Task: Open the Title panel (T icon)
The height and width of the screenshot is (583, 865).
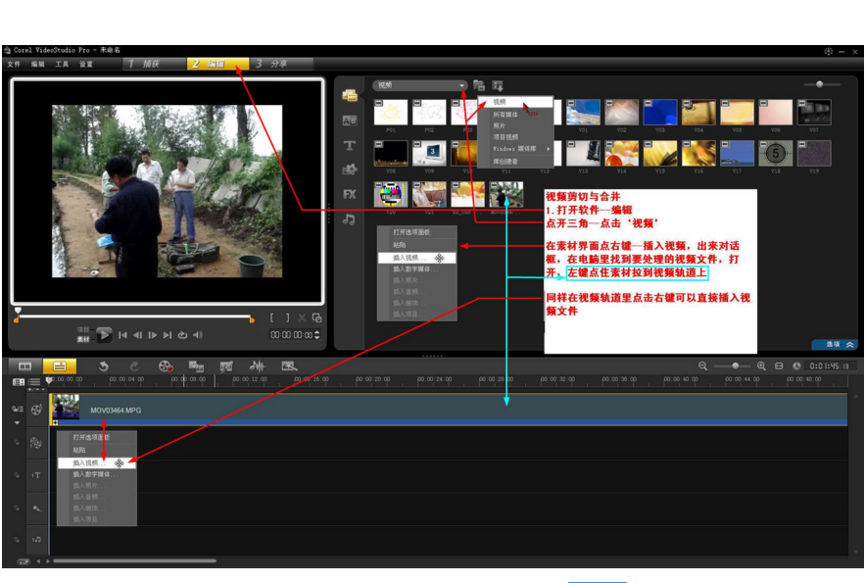Action: (x=350, y=145)
